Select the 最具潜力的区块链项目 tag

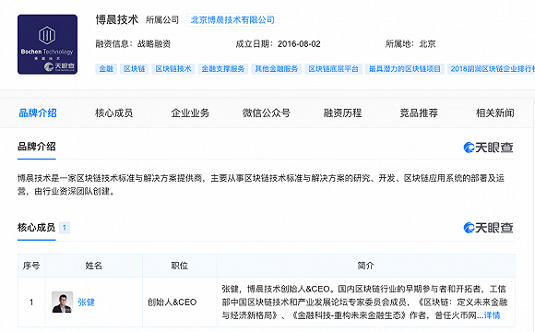405,69
